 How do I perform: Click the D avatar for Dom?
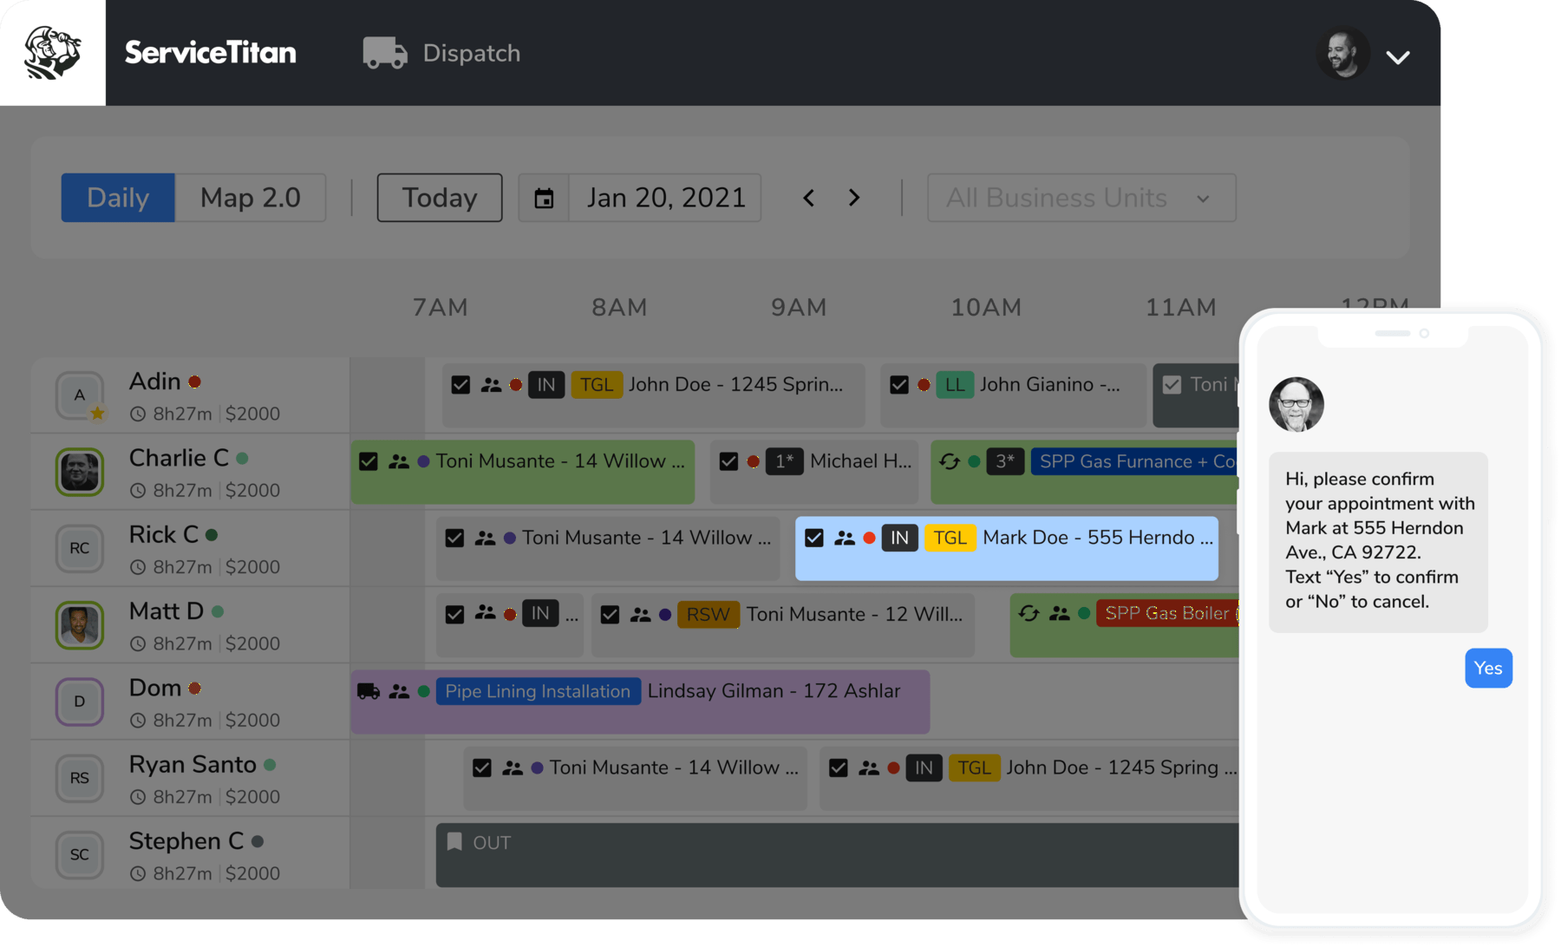point(80,702)
